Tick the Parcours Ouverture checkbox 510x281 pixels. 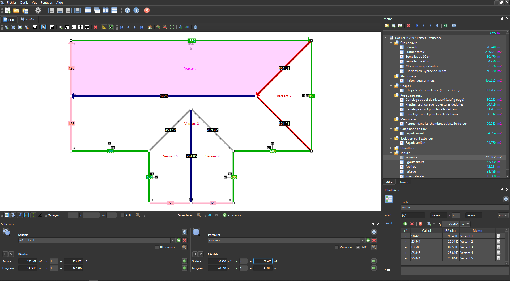(337, 247)
